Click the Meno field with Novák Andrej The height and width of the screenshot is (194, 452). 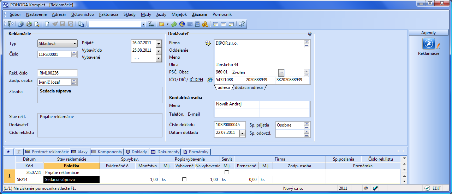coord(237,105)
